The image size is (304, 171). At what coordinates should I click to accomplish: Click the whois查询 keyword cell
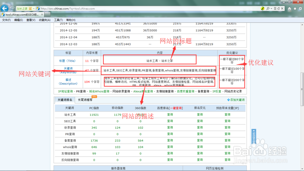[x=70, y=147]
